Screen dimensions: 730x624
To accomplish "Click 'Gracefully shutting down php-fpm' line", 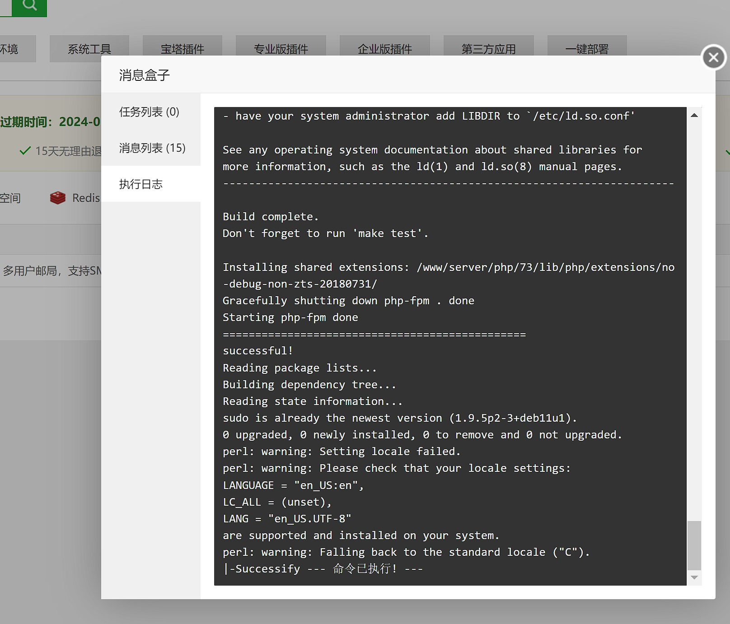I will pyautogui.click(x=349, y=301).
